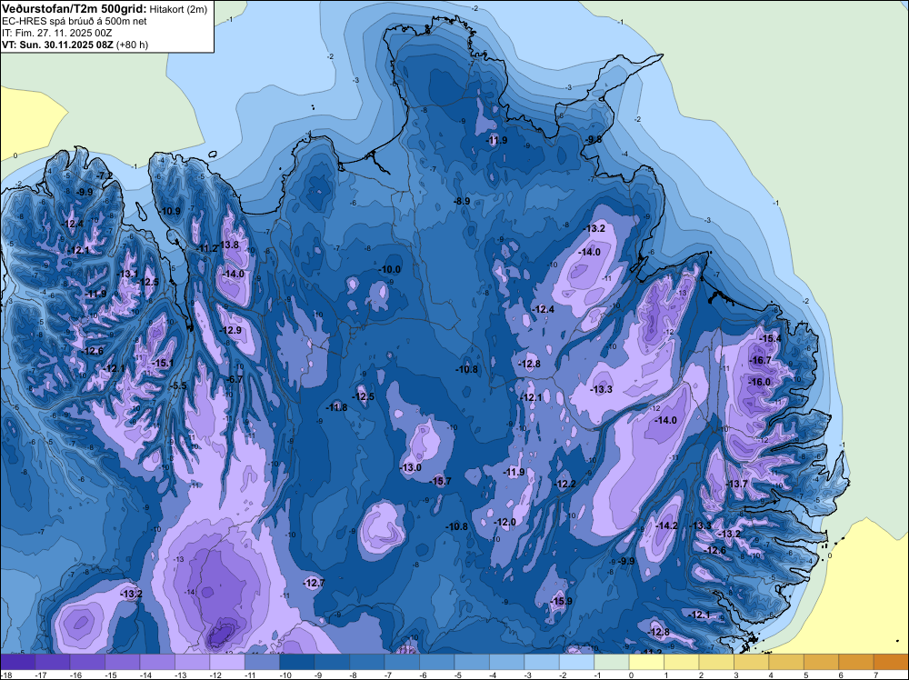This screenshot has height=680, width=909.
Task: Click the orange swatch between 6 and 7
Action: 857,662
